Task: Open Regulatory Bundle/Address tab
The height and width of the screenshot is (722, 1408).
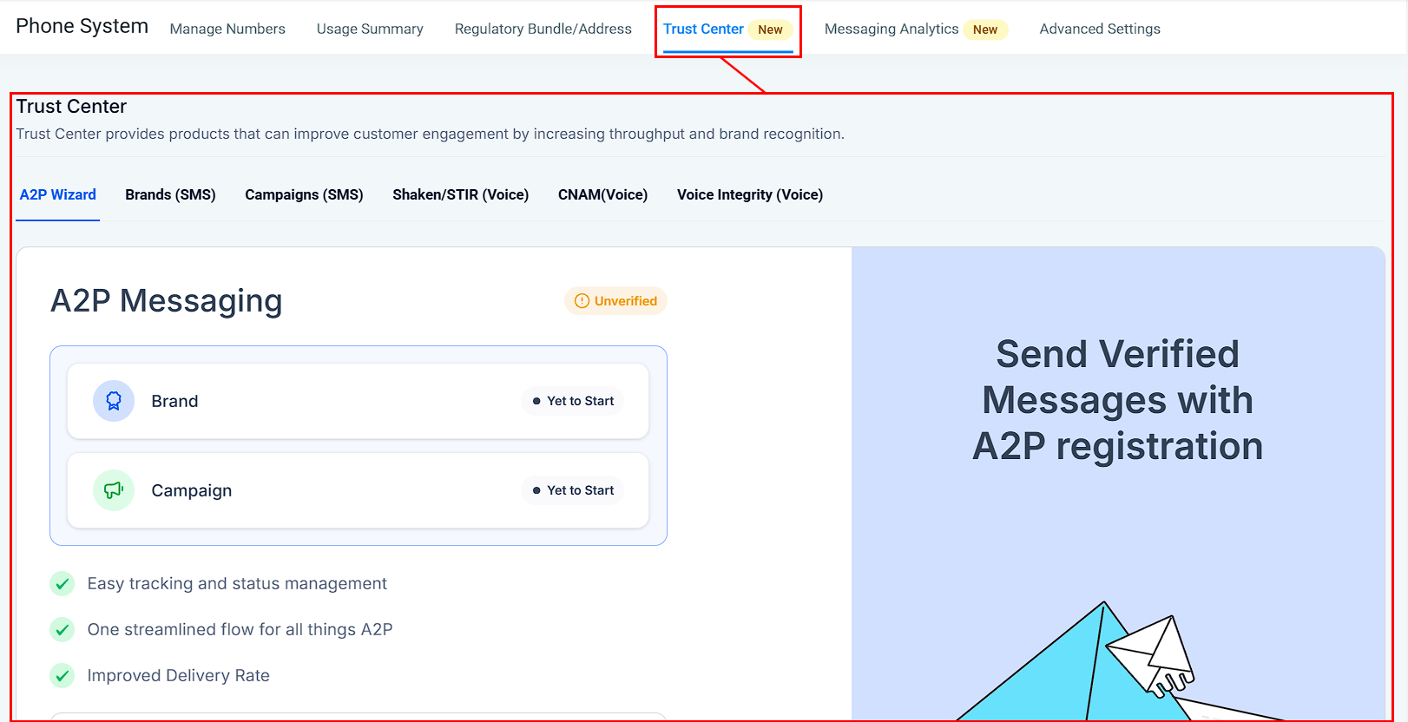Action: (x=543, y=29)
